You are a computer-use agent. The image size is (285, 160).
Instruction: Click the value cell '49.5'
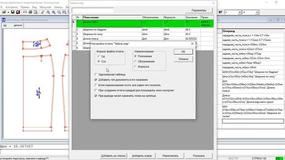[x=193, y=30]
